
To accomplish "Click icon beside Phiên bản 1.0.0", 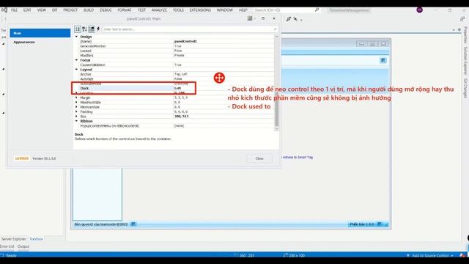I will (x=380, y=224).
